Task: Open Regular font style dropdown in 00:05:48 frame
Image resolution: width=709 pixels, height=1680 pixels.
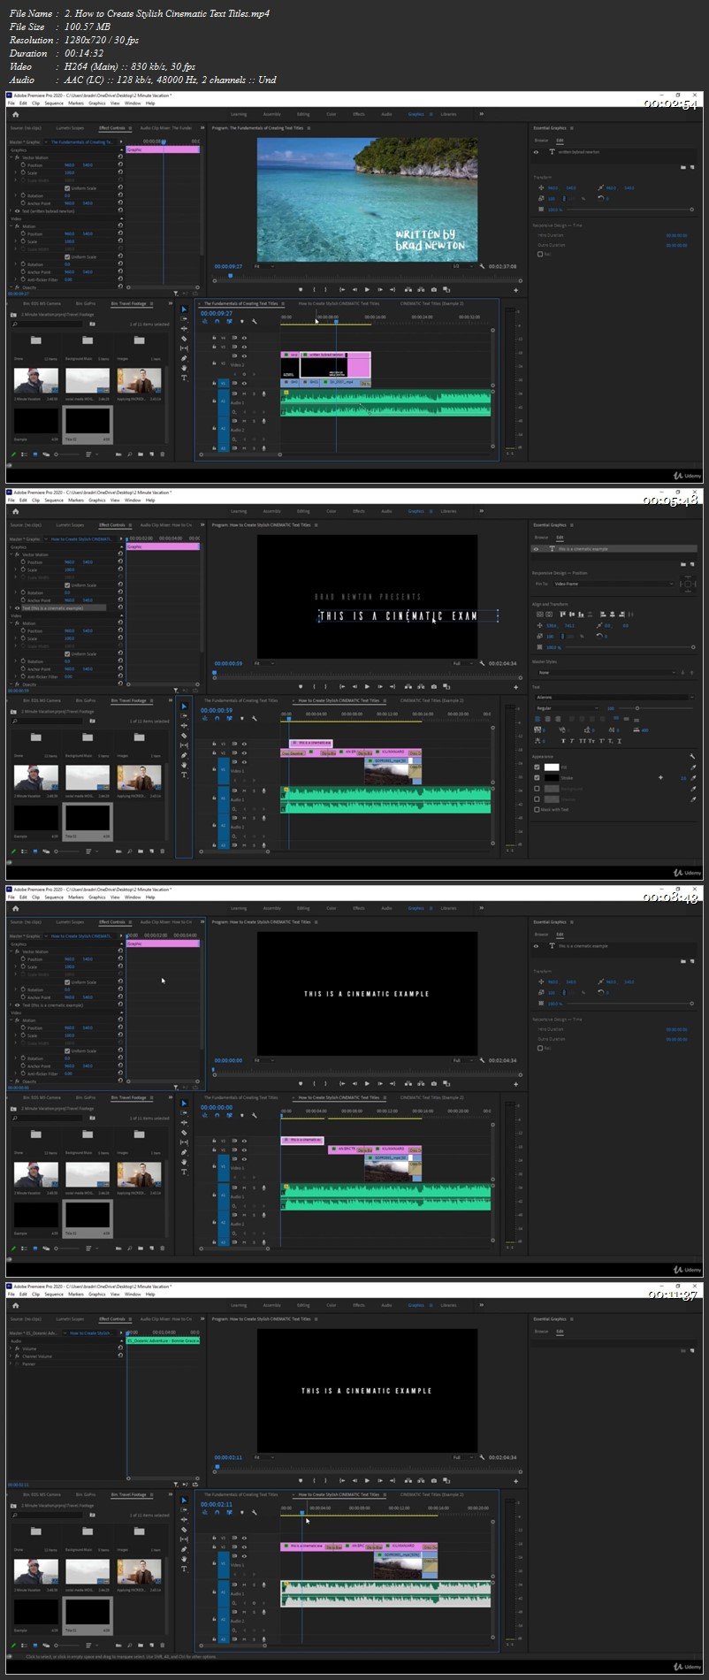Action: [x=567, y=708]
